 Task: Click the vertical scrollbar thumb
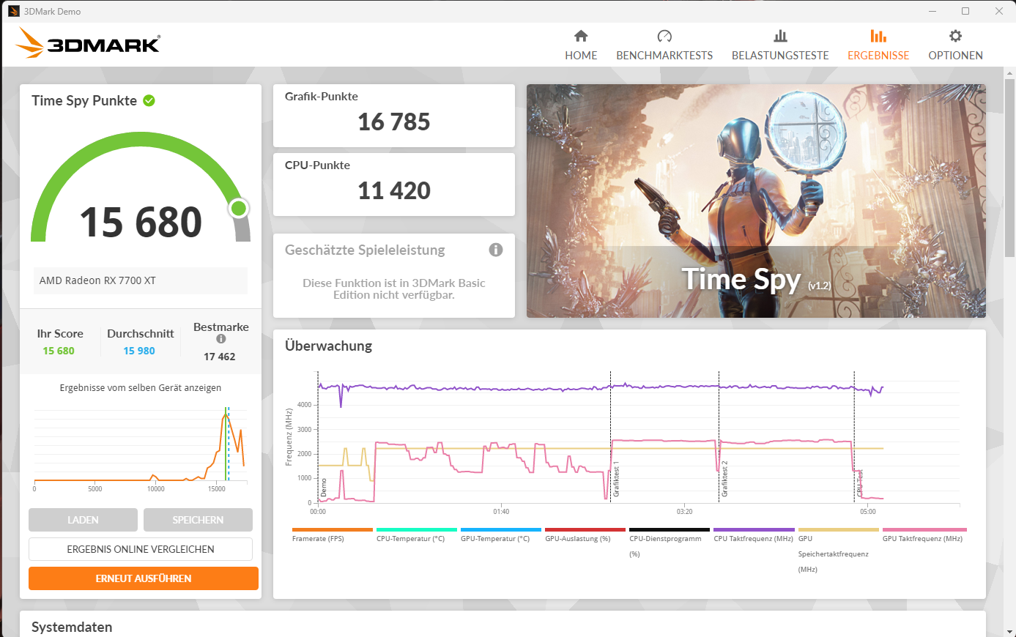click(1010, 167)
